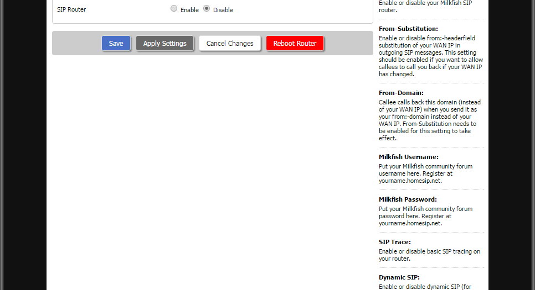Click the From-Domain description paragraph
Screen dimensions: 535x290
(427, 120)
